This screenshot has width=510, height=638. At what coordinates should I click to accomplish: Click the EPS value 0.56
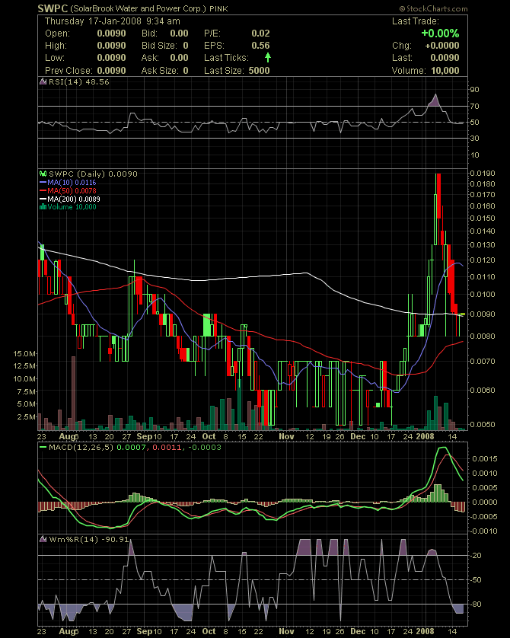[x=262, y=46]
